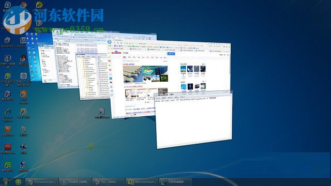
Task: Open the large wallpaper collage image in Baidu results
Action: click(x=145, y=73)
